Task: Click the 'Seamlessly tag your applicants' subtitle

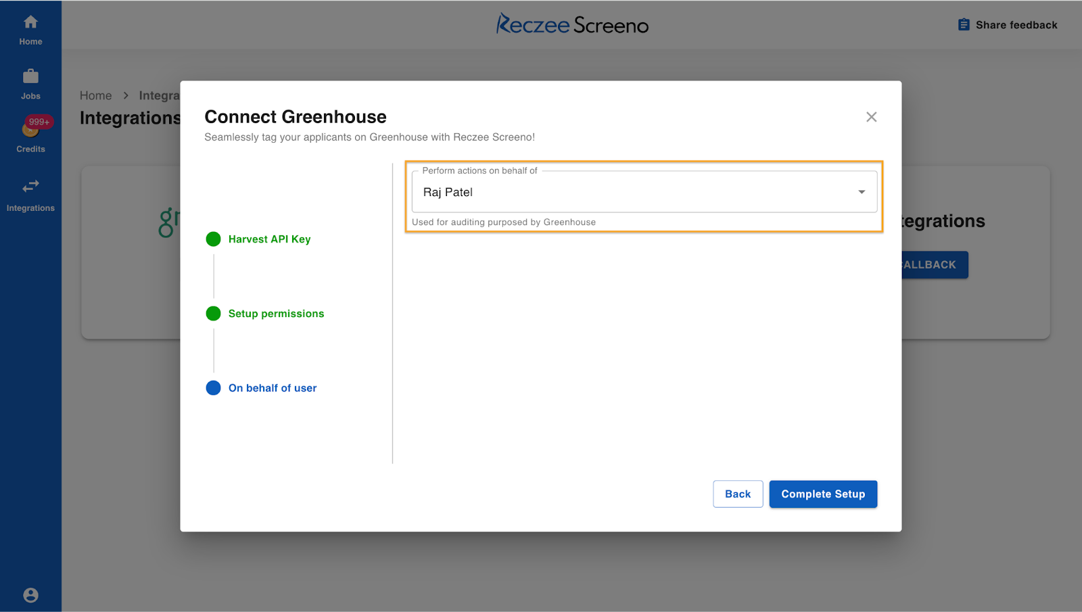Action: tap(369, 137)
